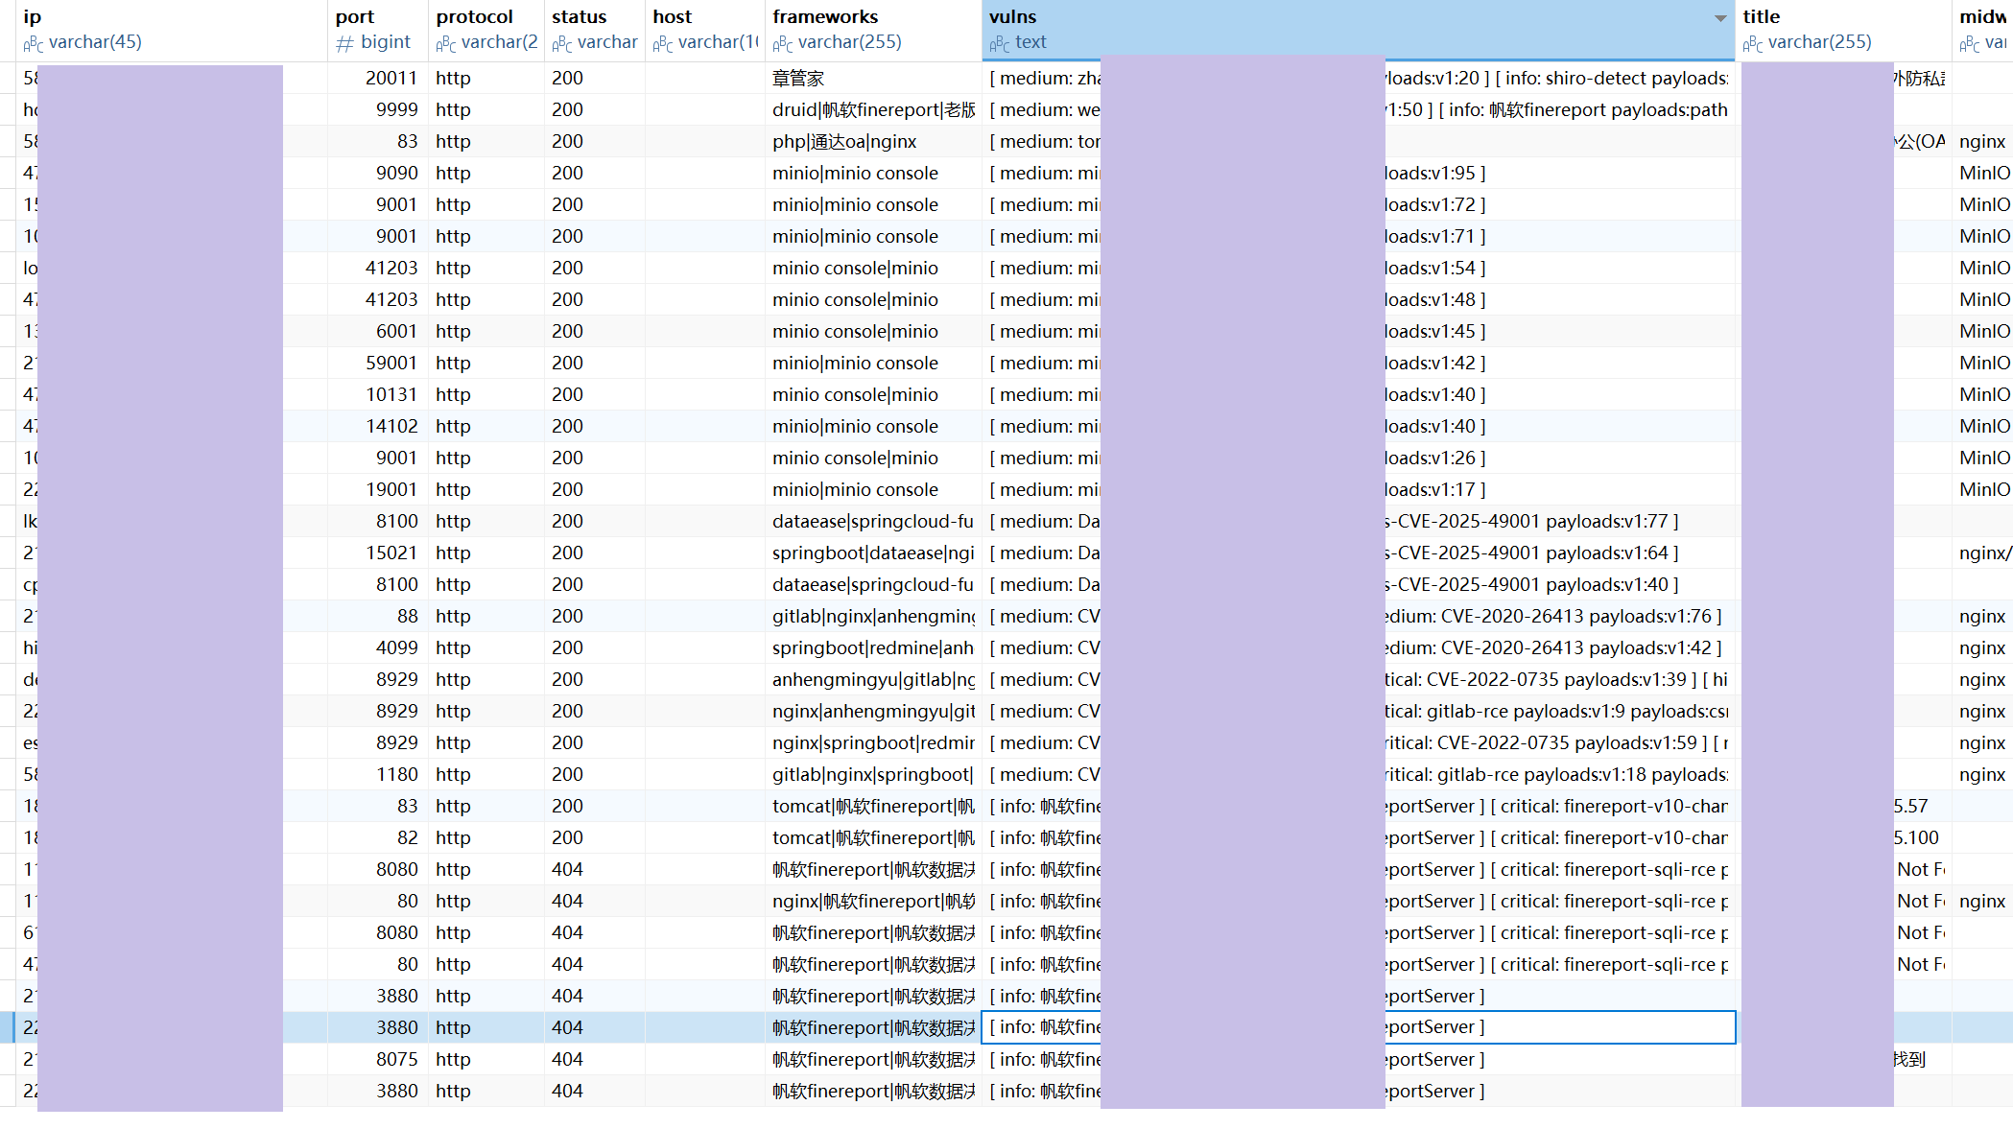Click the frameworks column type icon
This screenshot has height=1129, width=2013.
[x=783, y=43]
